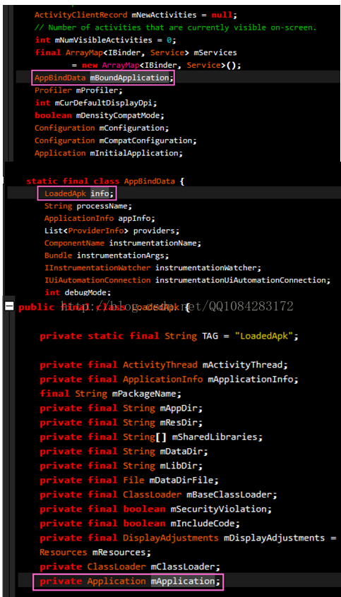
Task: Click 'Configuration mCompatConfiguration;' line
Action: coord(116,140)
